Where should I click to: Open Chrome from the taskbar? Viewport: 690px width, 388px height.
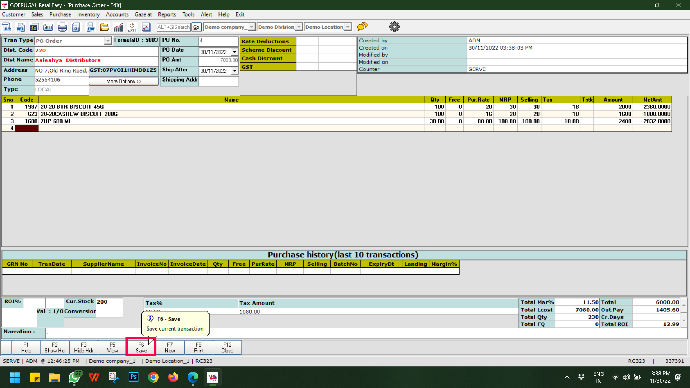pos(153,377)
